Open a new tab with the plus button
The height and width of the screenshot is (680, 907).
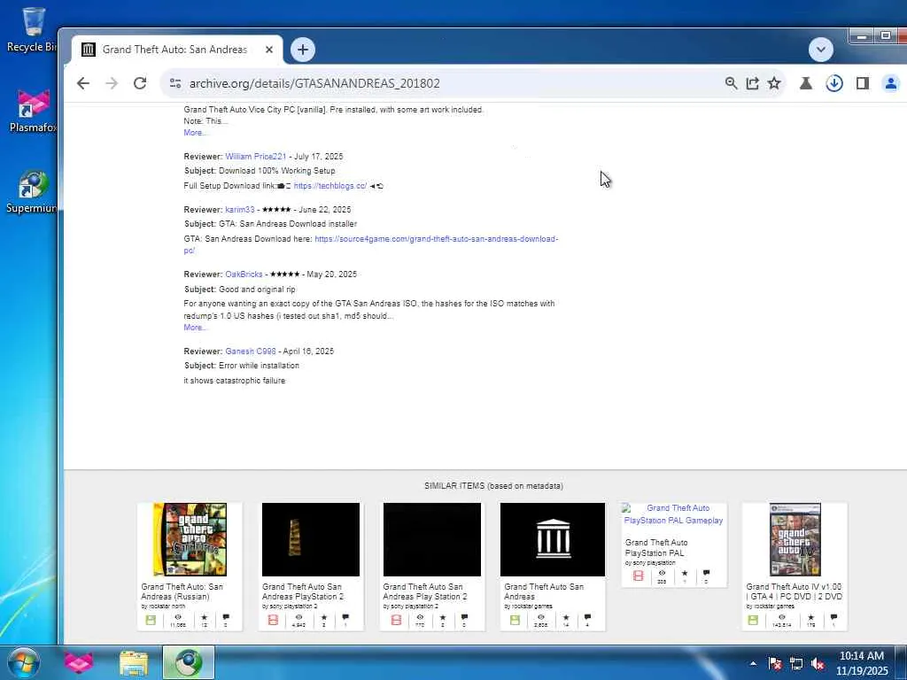pyautogui.click(x=303, y=50)
